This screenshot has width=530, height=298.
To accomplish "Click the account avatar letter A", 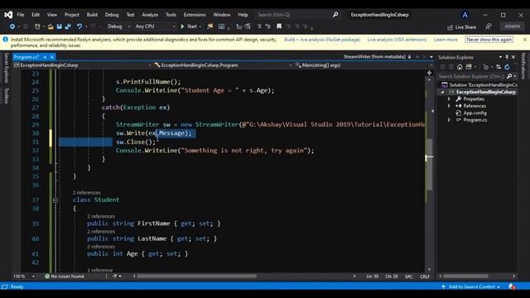I will (465, 15).
